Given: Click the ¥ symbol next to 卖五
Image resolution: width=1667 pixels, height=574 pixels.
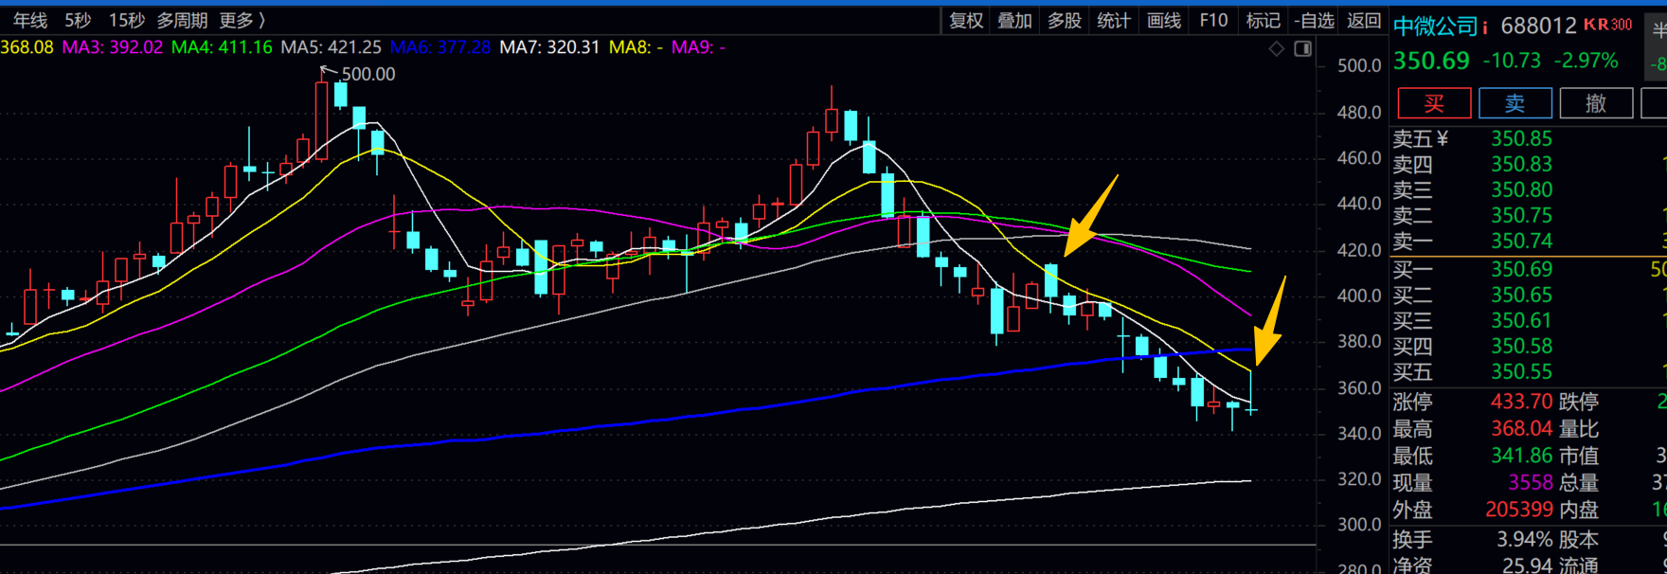Looking at the screenshot, I should (x=1443, y=139).
